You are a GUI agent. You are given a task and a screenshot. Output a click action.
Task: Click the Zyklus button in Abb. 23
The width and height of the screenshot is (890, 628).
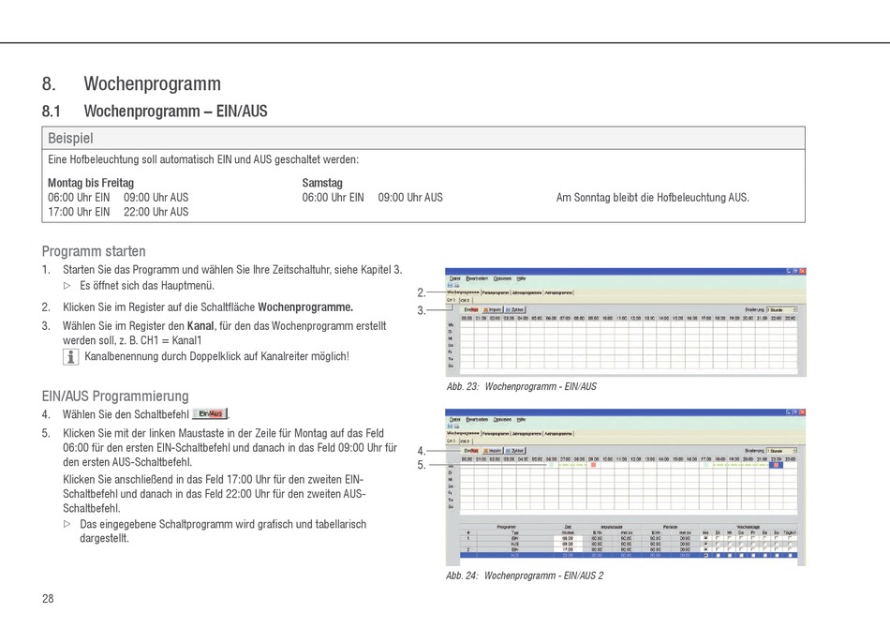(515, 309)
